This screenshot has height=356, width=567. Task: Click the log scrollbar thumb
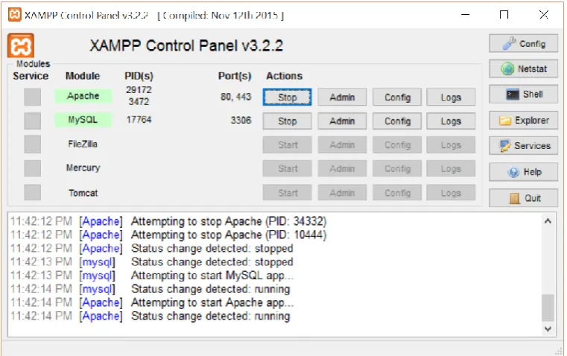pyautogui.click(x=548, y=308)
